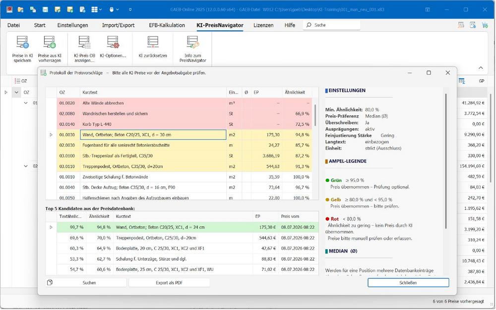Collapse the ribbon with the chevron
The width and height of the screenshot is (496, 310).
481,67
